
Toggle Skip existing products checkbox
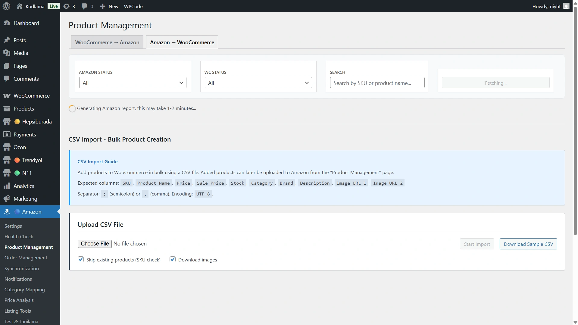pos(81,260)
